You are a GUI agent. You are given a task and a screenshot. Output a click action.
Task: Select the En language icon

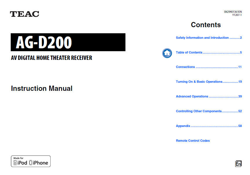pos(238,164)
